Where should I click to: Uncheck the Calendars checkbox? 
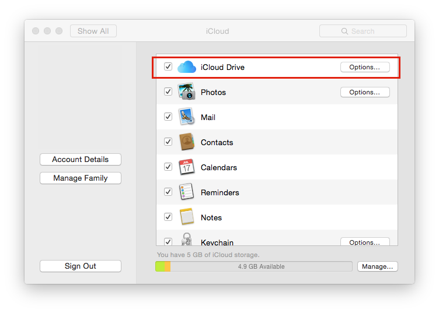point(168,167)
